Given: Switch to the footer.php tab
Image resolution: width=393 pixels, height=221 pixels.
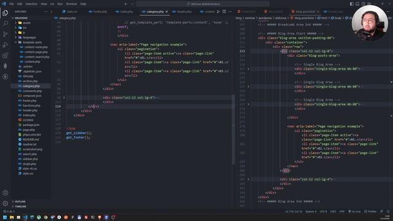Looking at the screenshot, I should tap(98, 12).
